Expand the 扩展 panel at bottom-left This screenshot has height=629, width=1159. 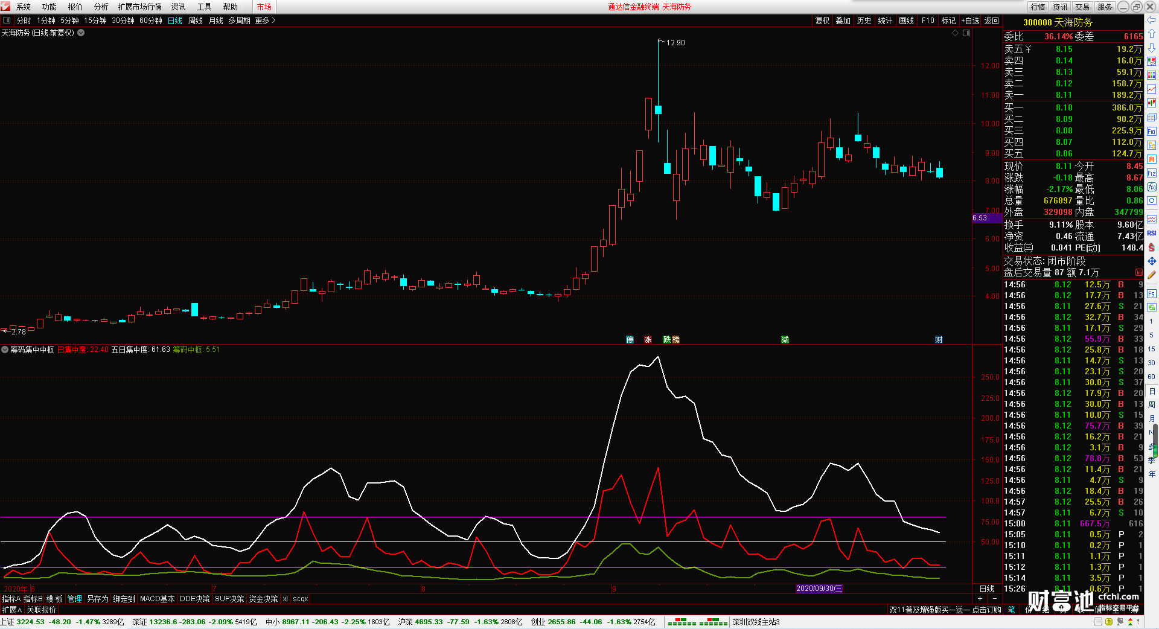[x=11, y=610]
